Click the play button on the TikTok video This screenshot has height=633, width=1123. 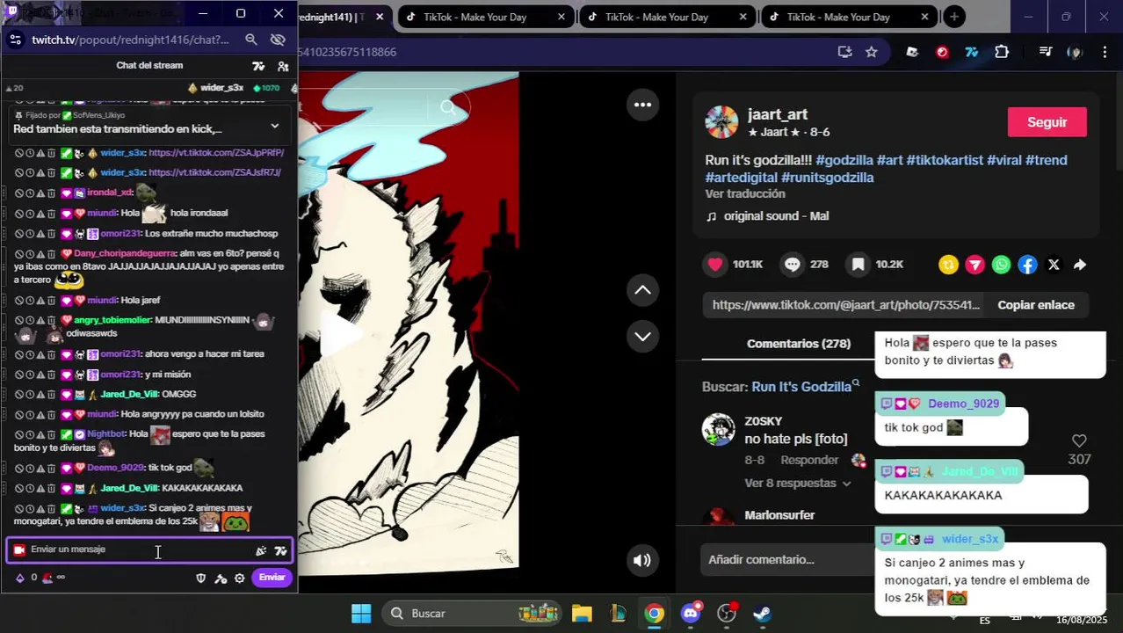340,335
